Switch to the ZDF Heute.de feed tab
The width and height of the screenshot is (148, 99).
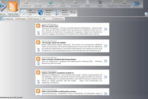coord(34,19)
